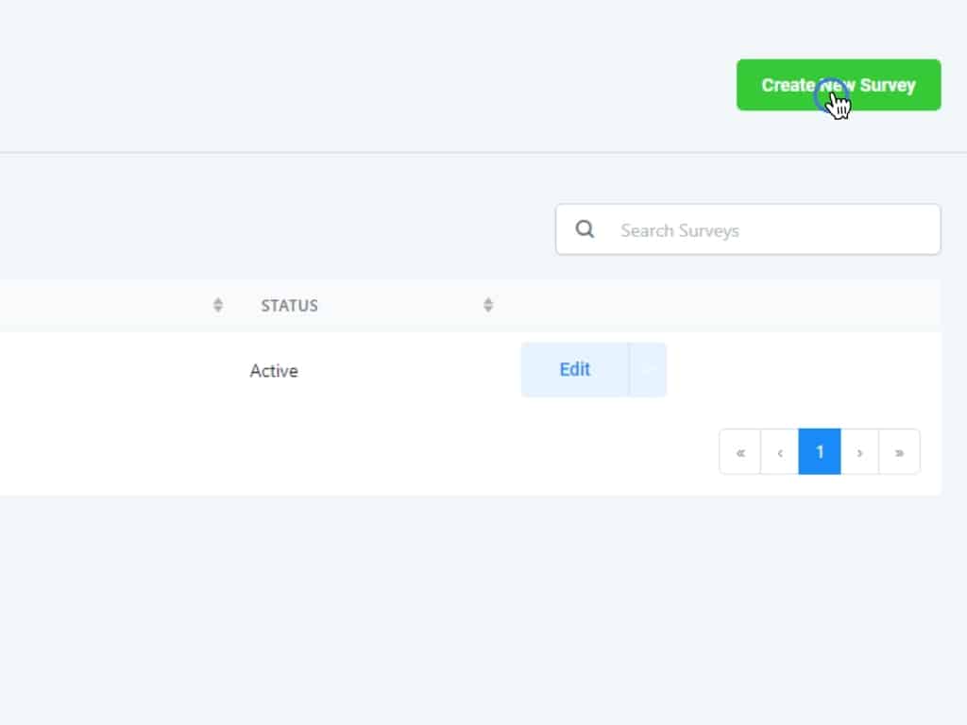Jump to last page with double-right chevron
967x725 pixels.
899,452
